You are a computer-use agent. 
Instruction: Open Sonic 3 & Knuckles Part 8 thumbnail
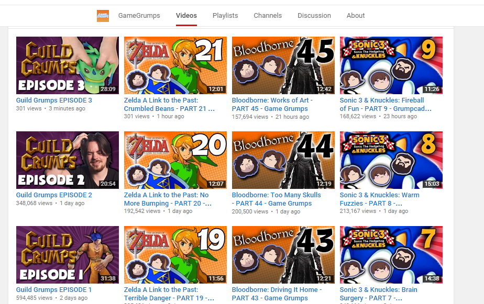391,160
